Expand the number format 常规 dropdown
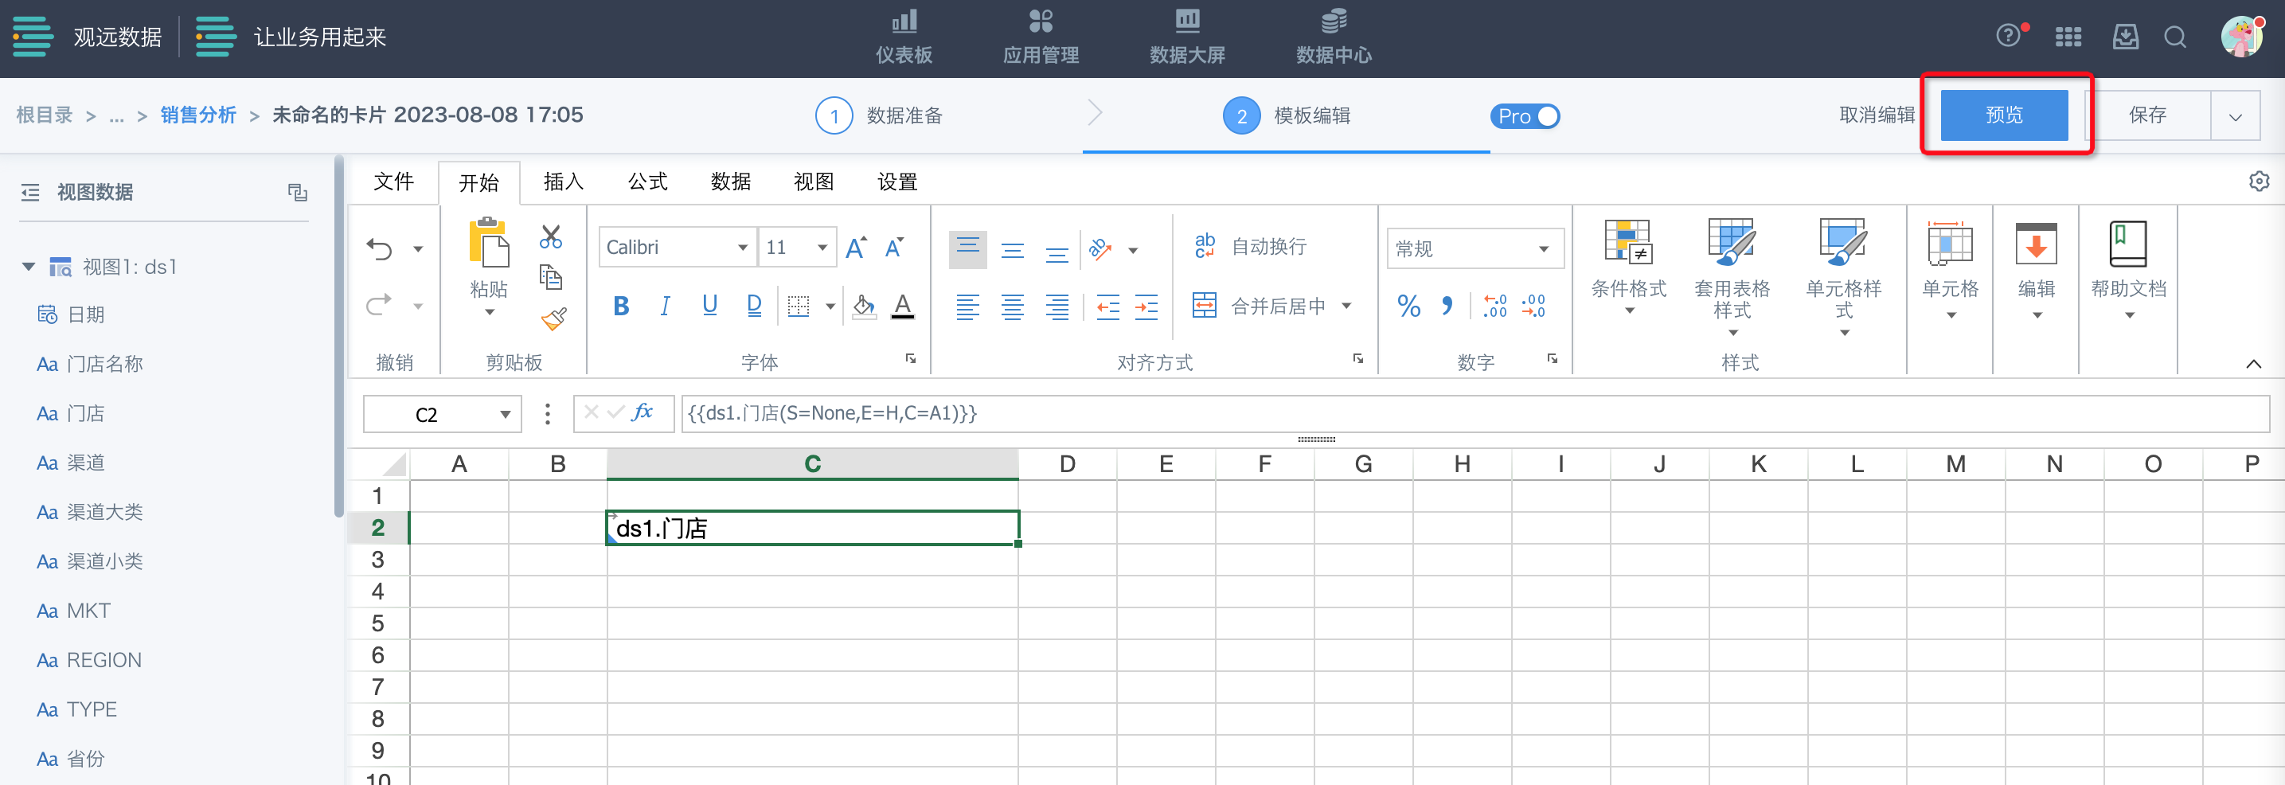This screenshot has height=785, width=2285. (1544, 249)
